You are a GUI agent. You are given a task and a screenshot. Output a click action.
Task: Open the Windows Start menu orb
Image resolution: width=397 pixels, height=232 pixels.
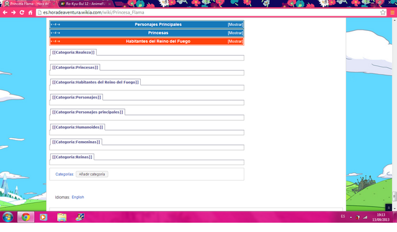(8, 217)
